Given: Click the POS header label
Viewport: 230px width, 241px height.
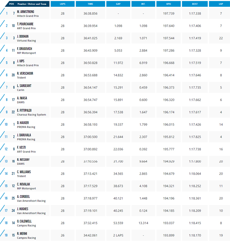Looking at the screenshot, I should tap(12, 4).
